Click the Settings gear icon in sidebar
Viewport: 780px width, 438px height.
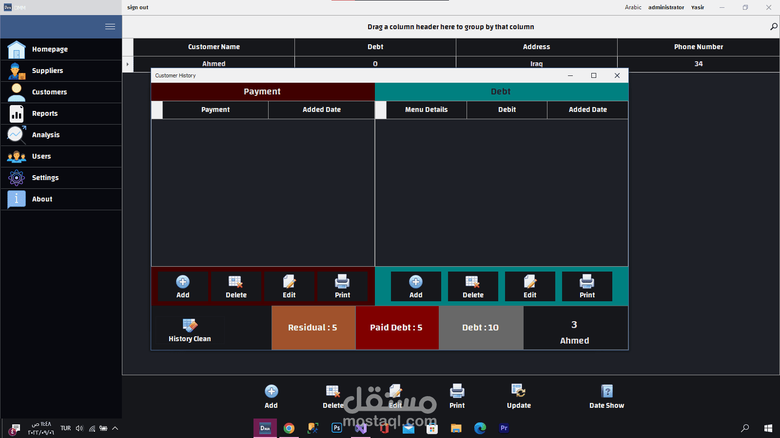point(17,178)
